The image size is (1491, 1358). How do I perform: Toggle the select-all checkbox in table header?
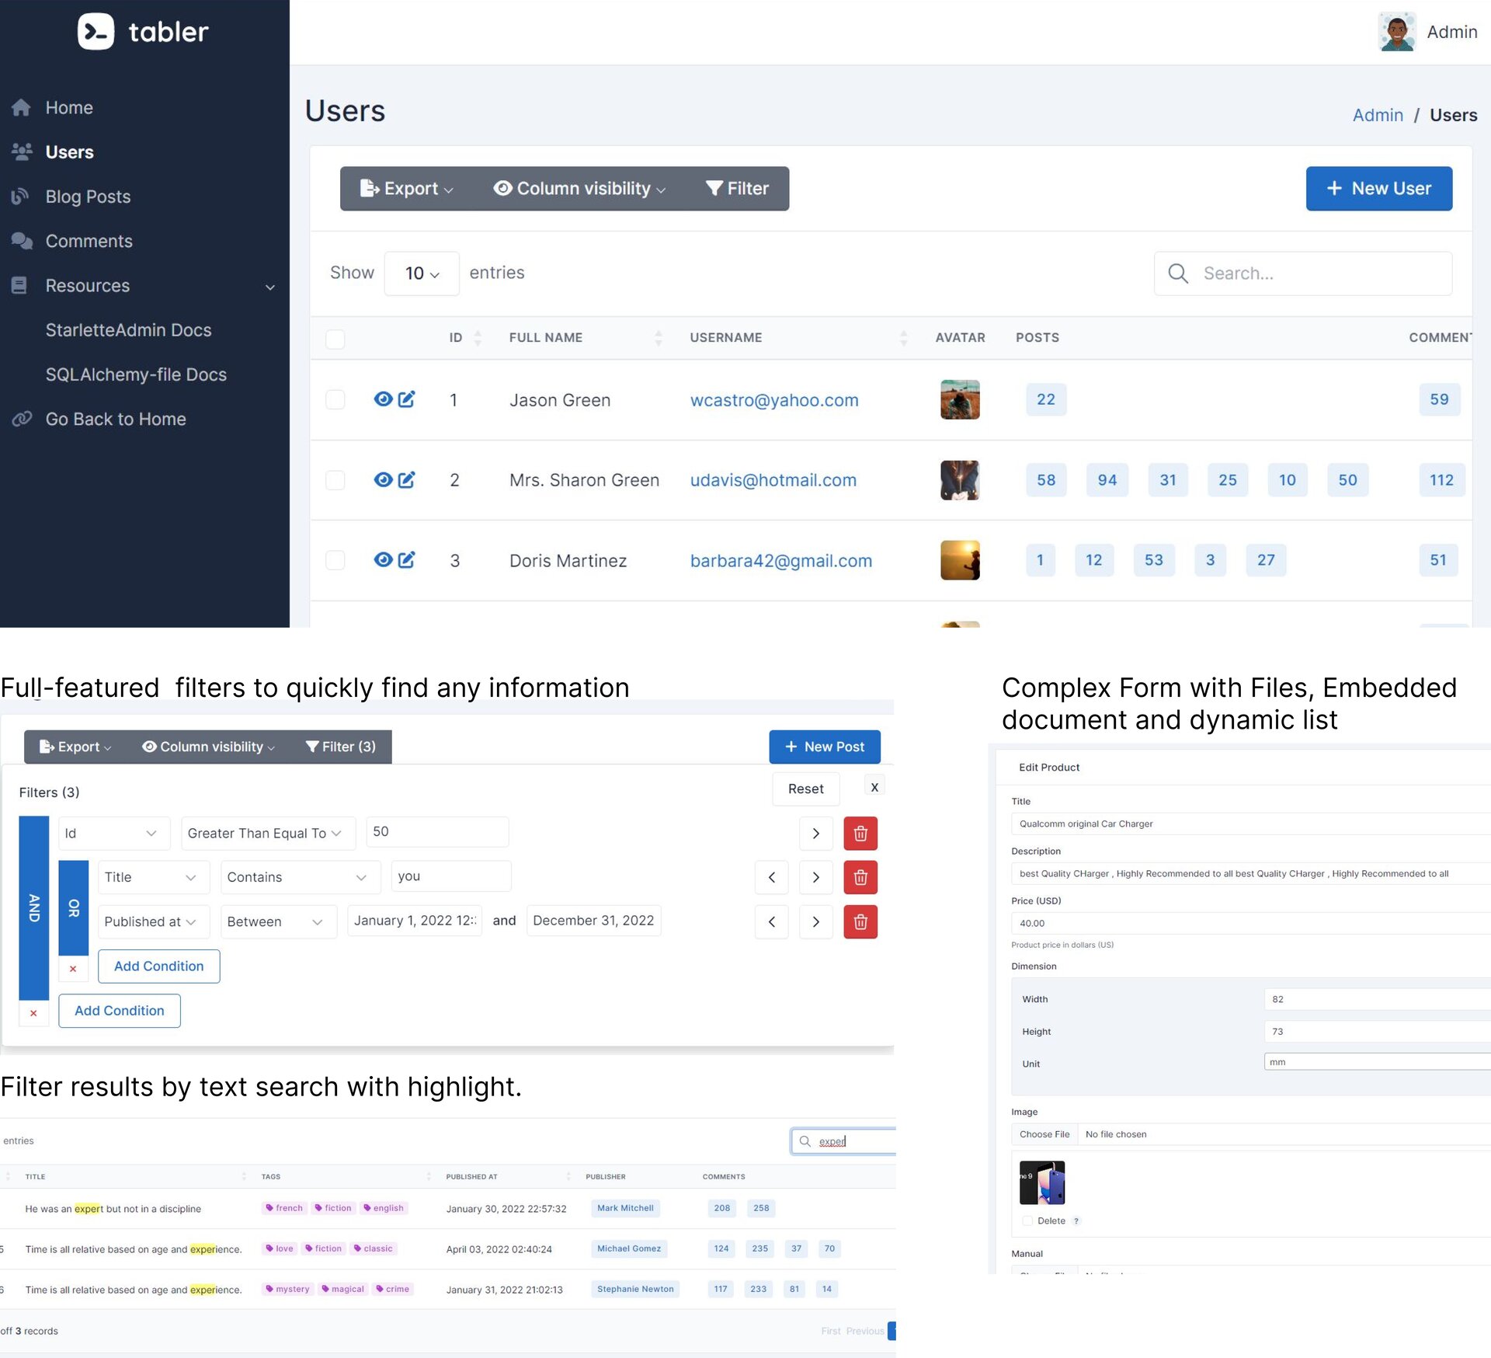(335, 339)
